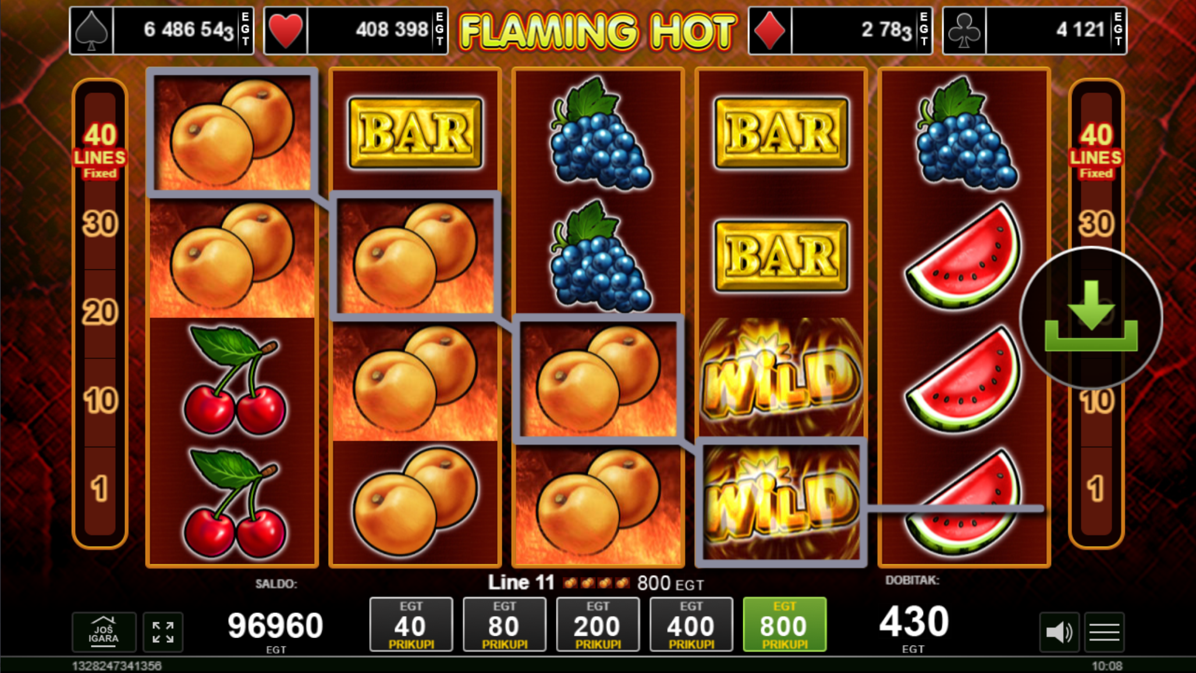The image size is (1196, 673).
Task: Click the spade jackpot icon
Action: tap(91, 30)
